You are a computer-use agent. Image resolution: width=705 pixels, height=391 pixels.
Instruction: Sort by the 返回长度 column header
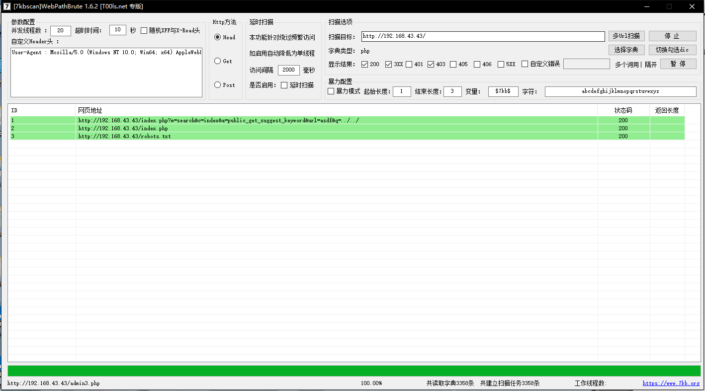coord(667,110)
